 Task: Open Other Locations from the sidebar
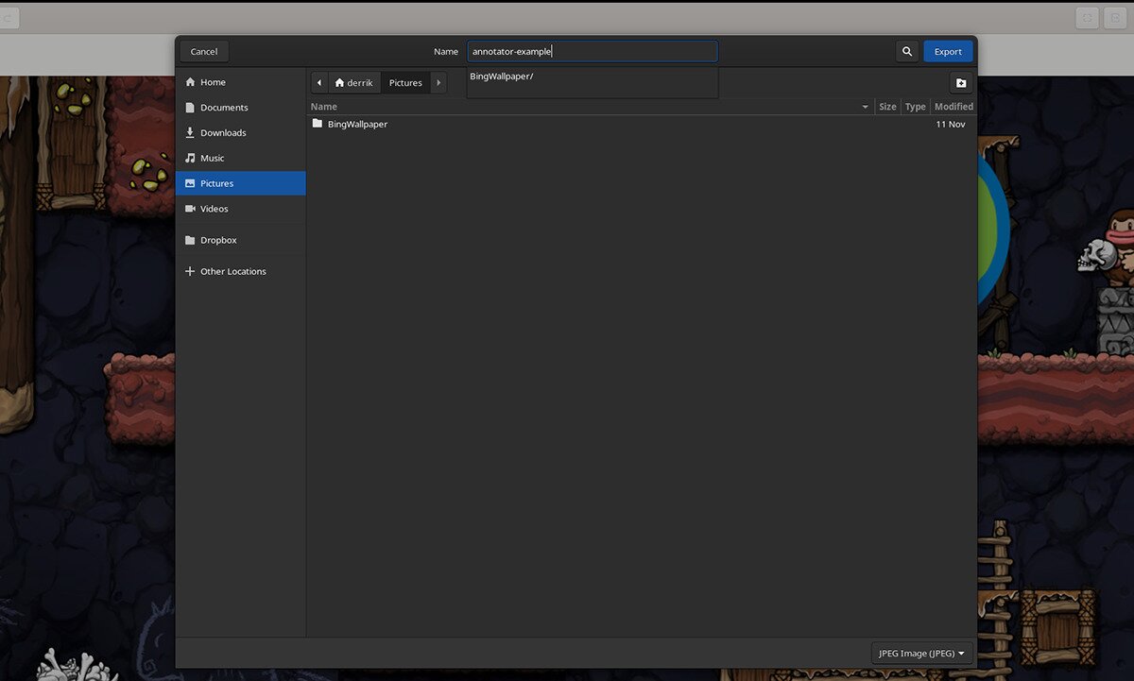232,271
